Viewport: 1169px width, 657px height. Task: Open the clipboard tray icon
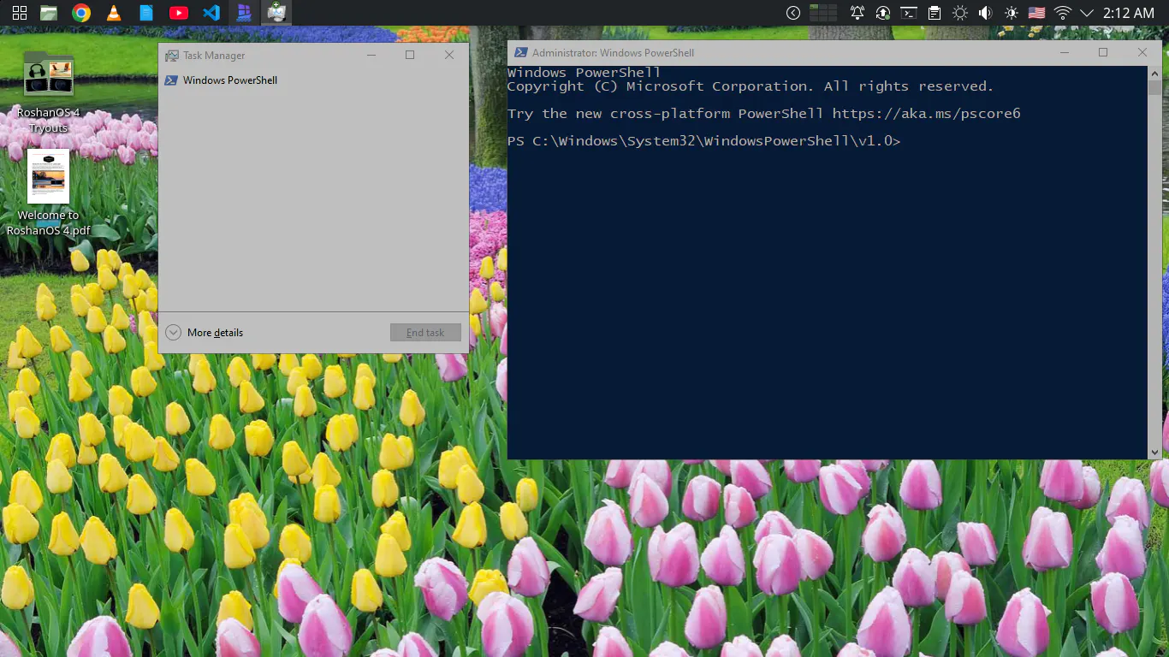pyautogui.click(x=935, y=13)
